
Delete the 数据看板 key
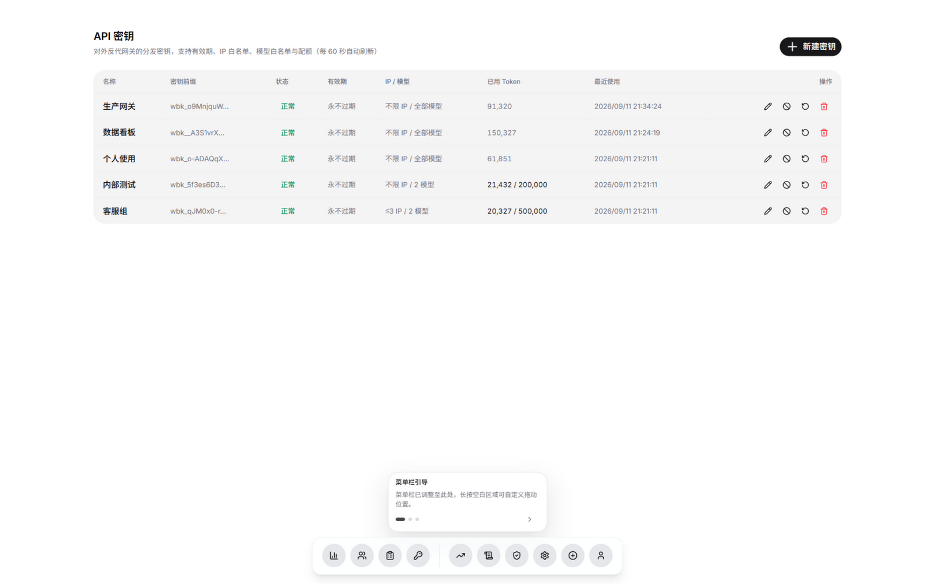click(x=824, y=133)
